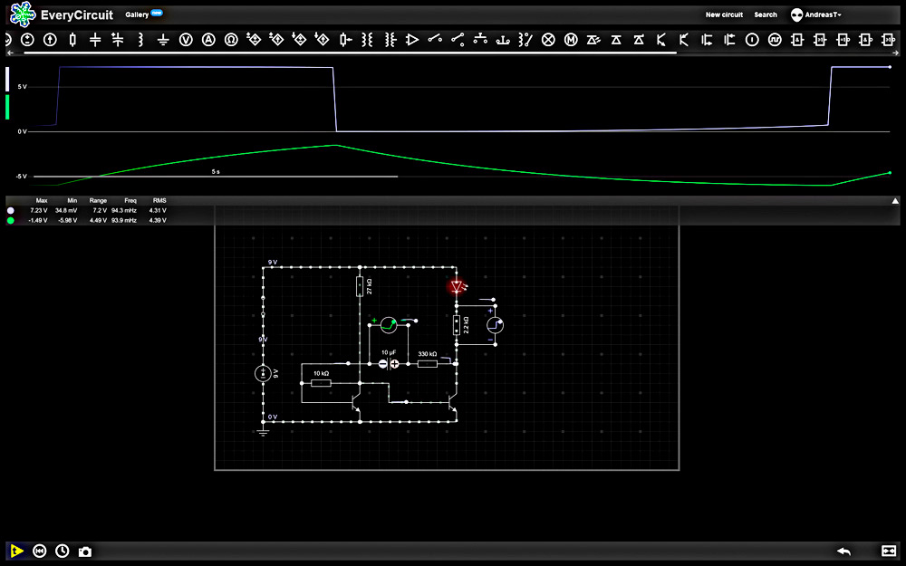
Task: Select the ohmmeter component icon
Action: click(x=231, y=40)
